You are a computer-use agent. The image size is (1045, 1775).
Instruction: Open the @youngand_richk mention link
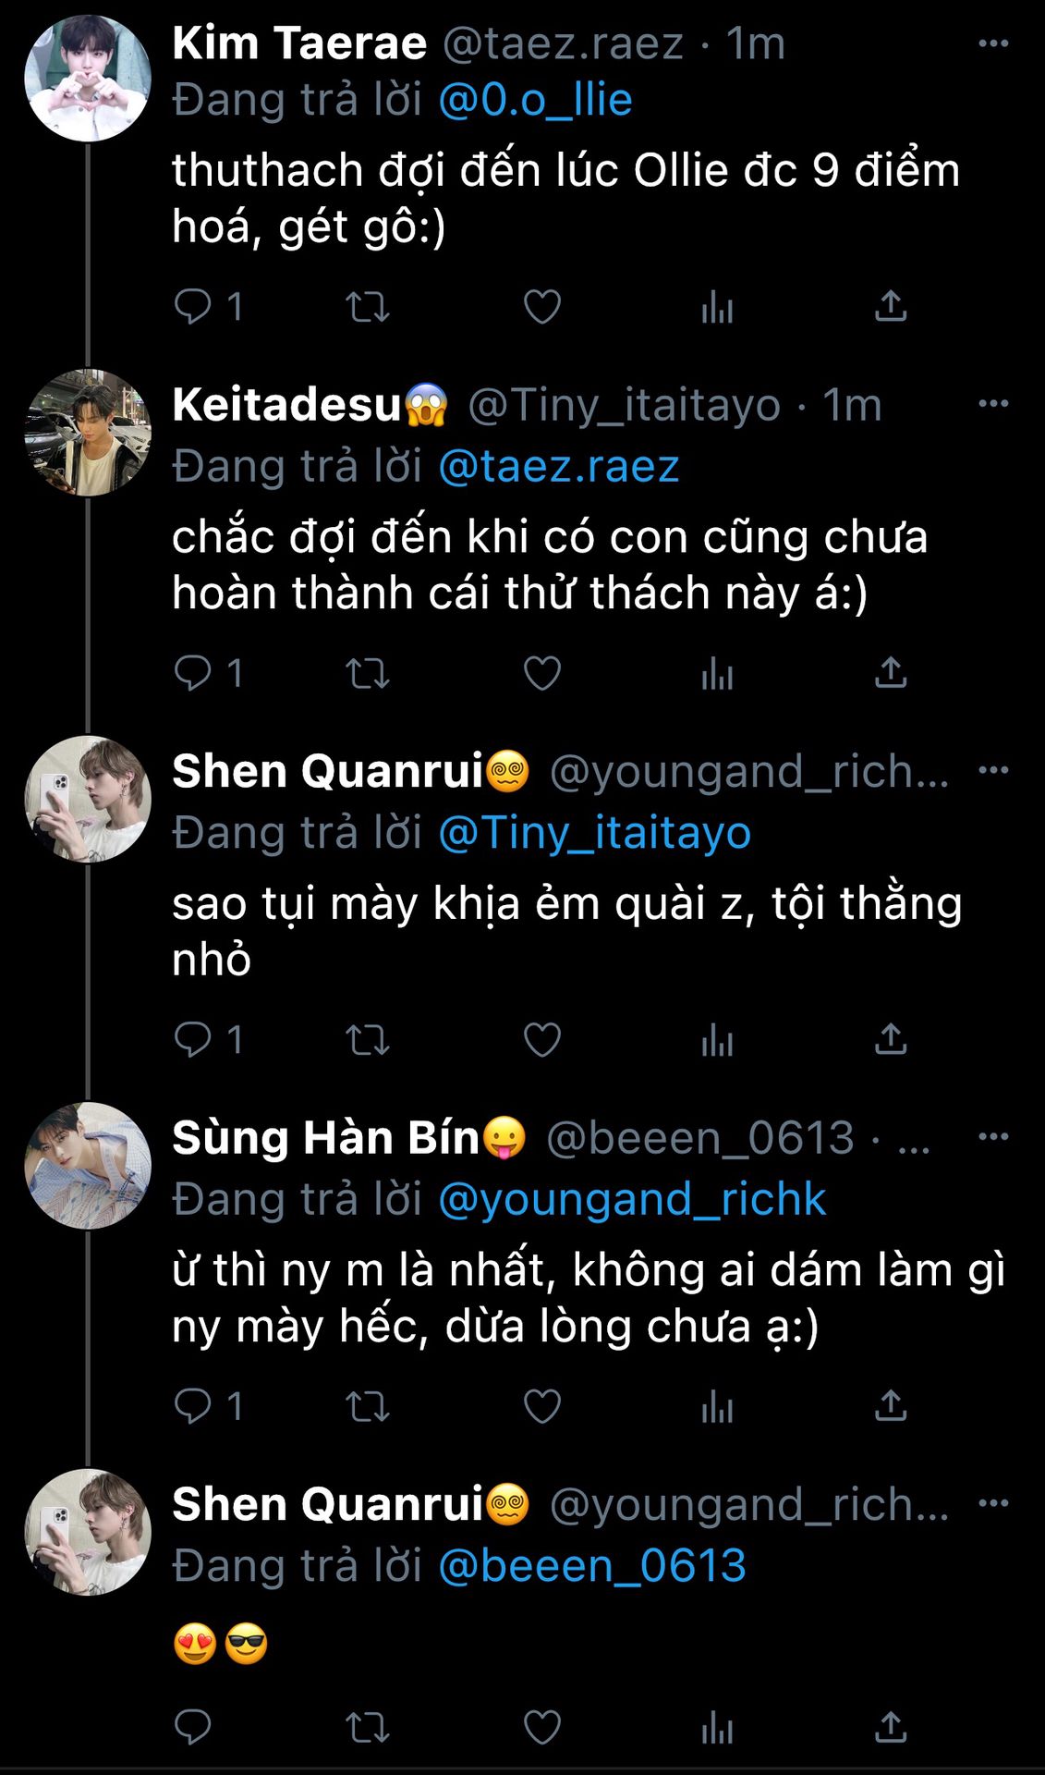coord(631,1199)
